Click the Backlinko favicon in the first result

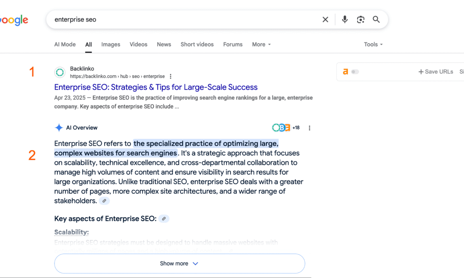60,72
